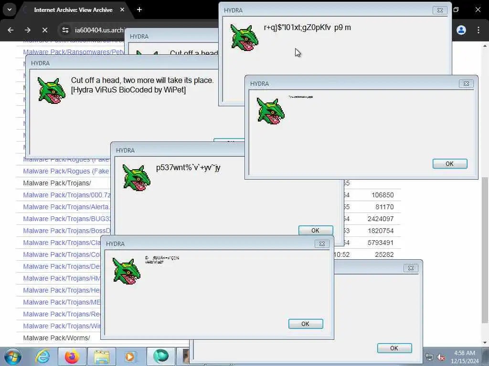
Task: Close the untitled dialog near the taskbar
Action: click(411, 268)
